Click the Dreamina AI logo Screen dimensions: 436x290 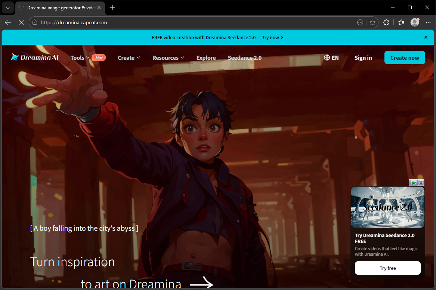pos(35,57)
